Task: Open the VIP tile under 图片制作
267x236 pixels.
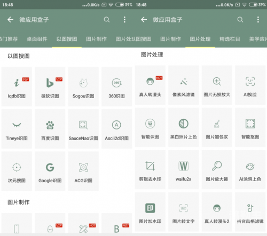Action: pyautogui.click(x=50, y=224)
